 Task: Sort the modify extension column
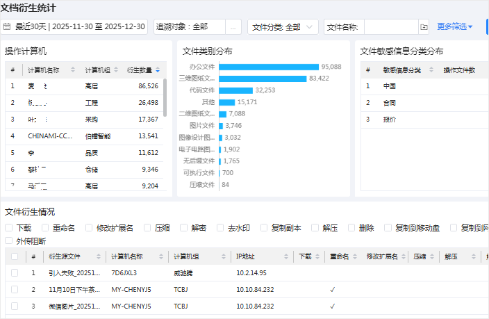[x=404, y=256]
